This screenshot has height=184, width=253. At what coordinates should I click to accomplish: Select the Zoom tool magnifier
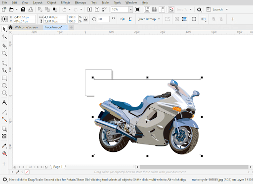coord(4,53)
